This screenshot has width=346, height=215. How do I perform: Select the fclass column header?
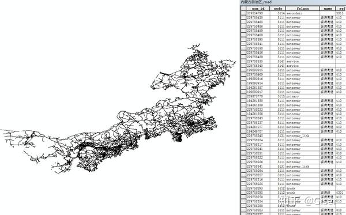pos(303,9)
